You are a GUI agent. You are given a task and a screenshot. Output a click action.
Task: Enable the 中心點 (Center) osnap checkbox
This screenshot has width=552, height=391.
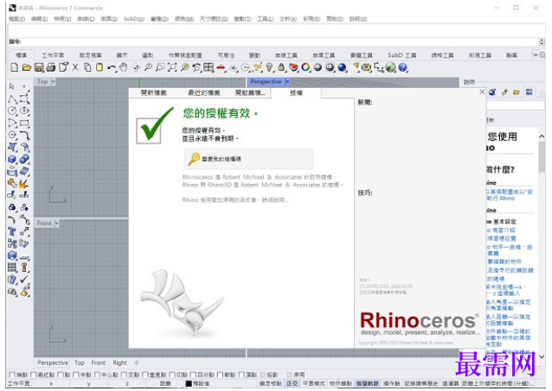coord(98,375)
